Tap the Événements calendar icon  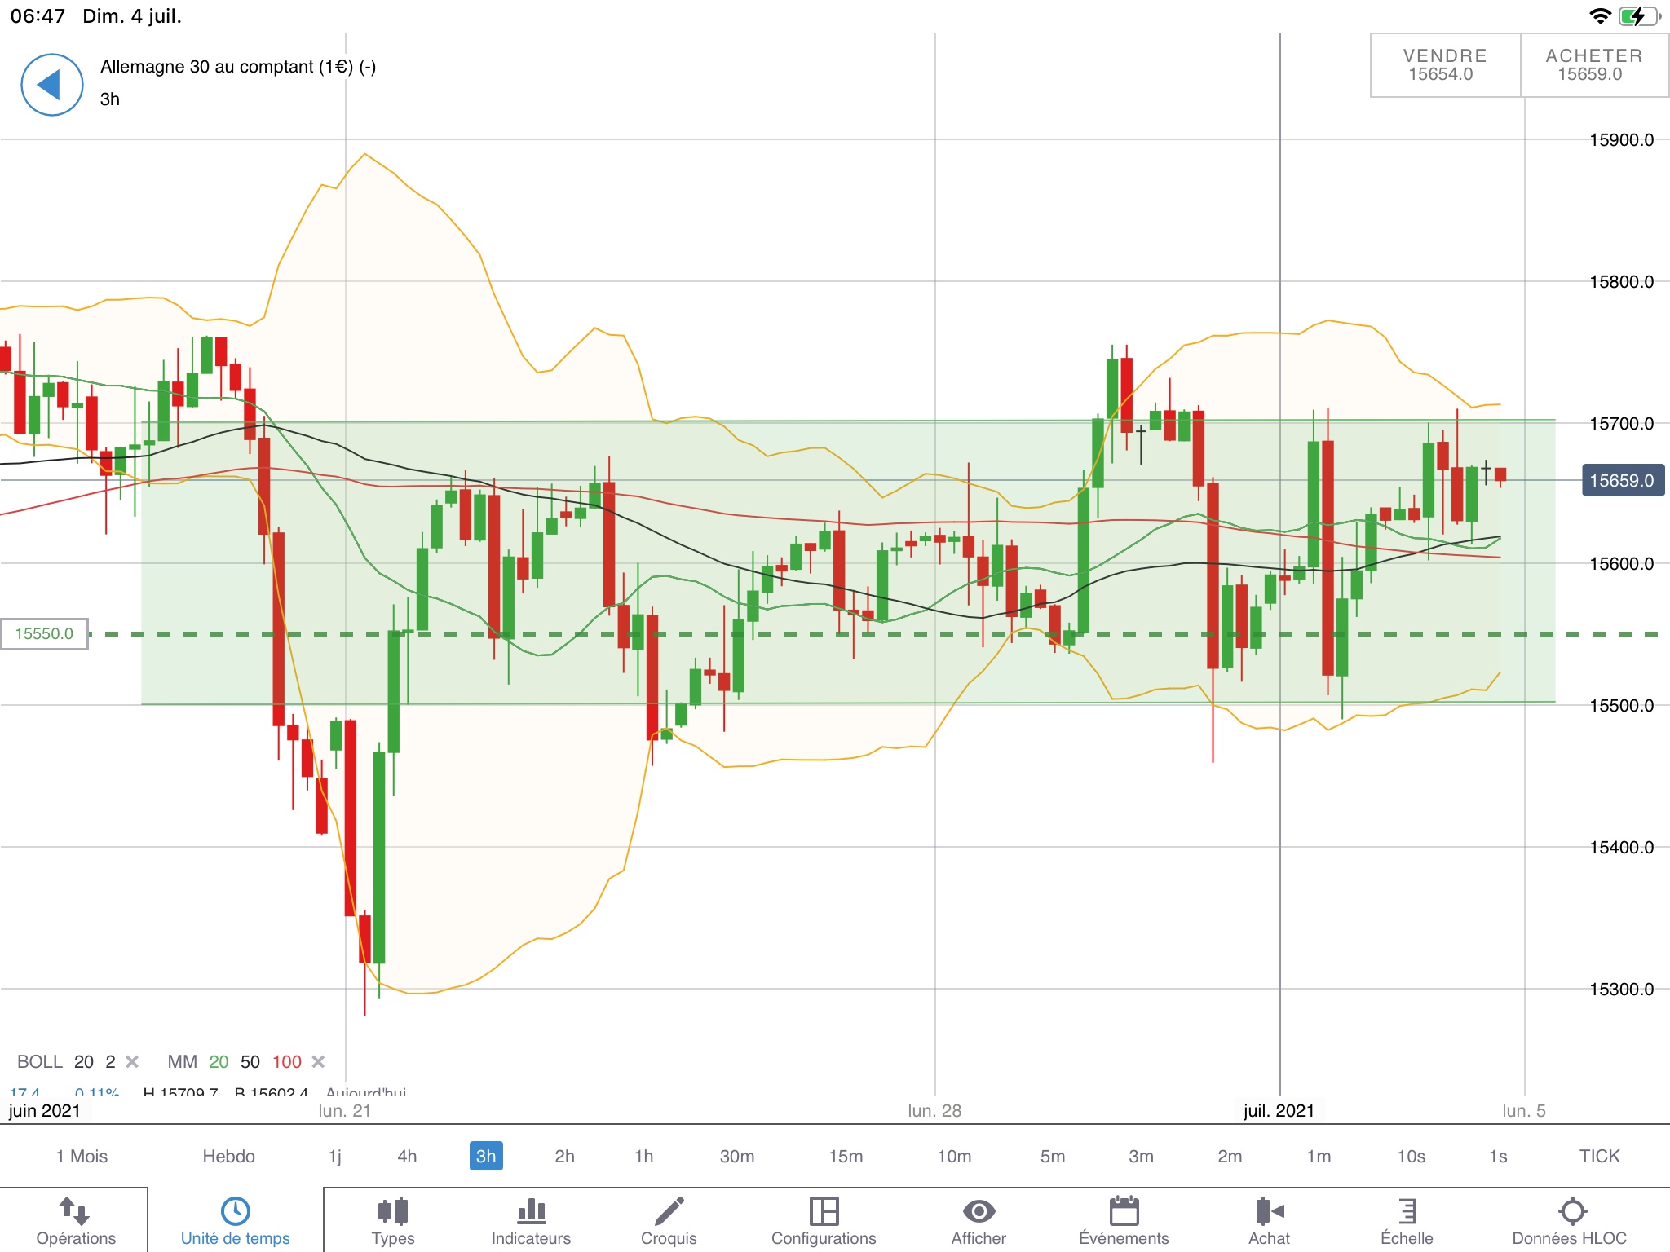(1124, 1211)
